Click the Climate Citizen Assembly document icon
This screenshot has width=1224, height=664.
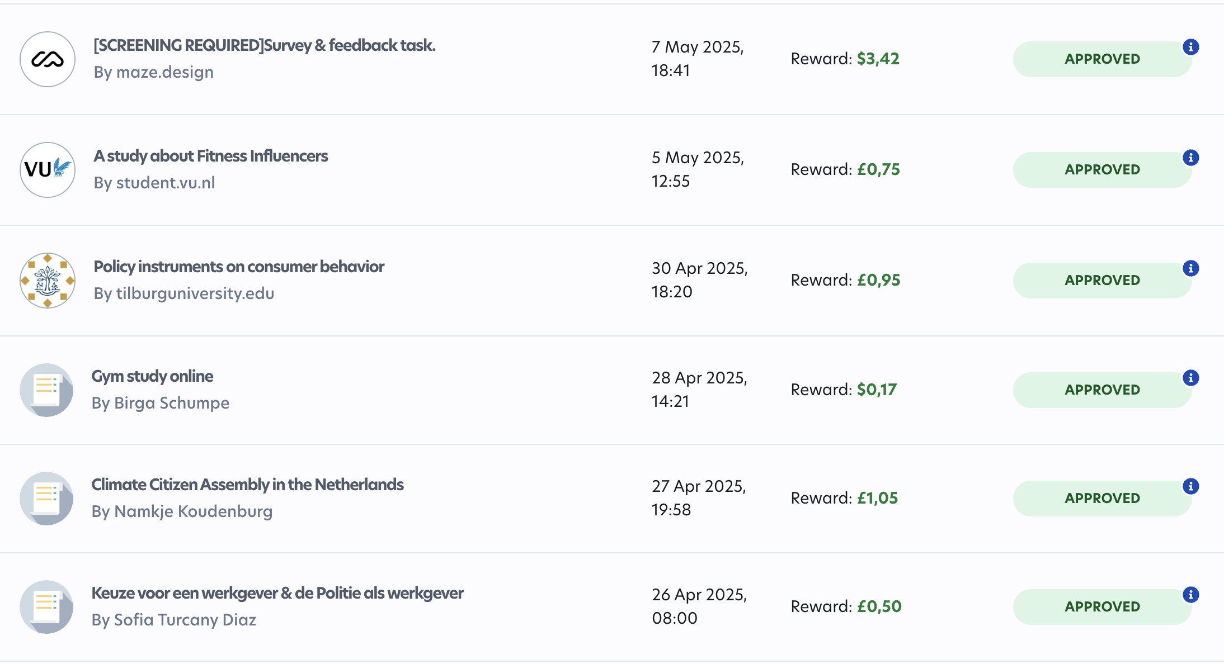coord(46,499)
